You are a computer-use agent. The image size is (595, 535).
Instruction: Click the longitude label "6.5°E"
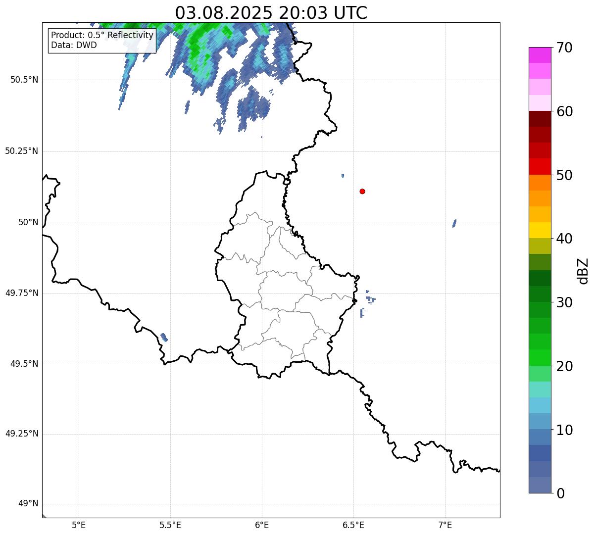pos(353,525)
